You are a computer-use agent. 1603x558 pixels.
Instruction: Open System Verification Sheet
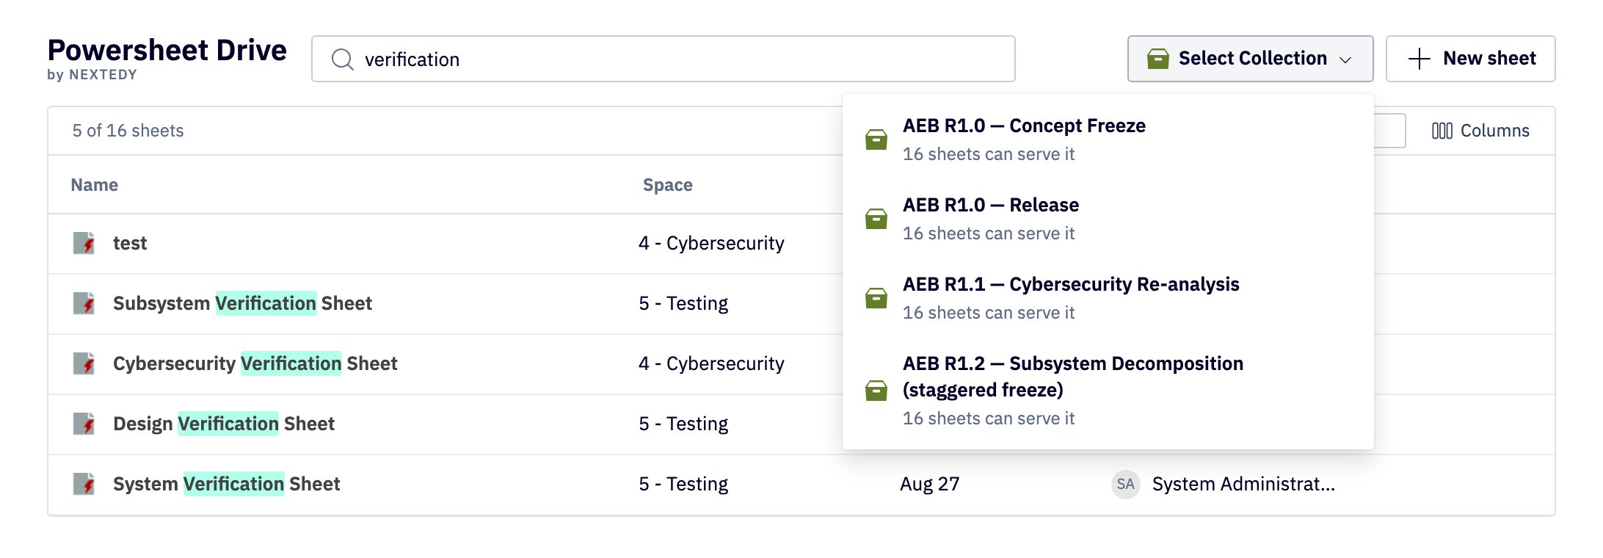pos(227,484)
